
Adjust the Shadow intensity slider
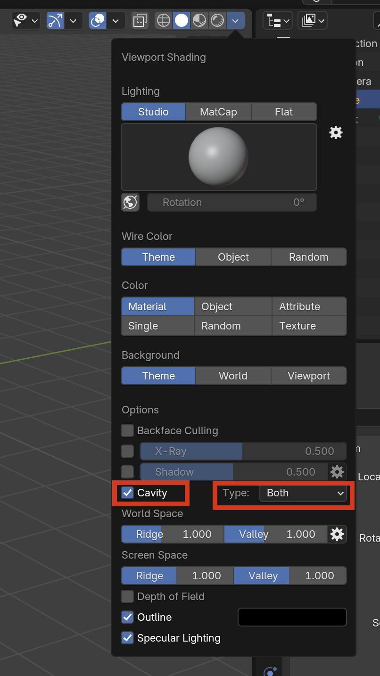coord(234,472)
